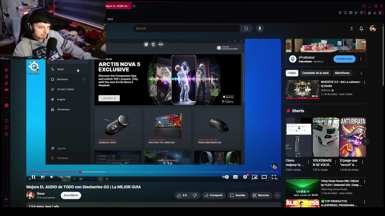Open Twitch in the browser sidebar

[6, 70]
